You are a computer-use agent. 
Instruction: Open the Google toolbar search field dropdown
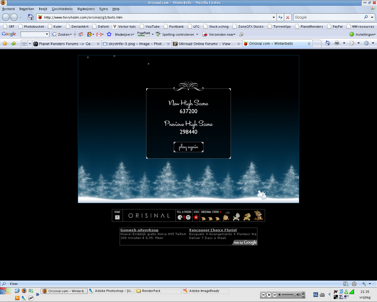pyautogui.click(x=47, y=34)
